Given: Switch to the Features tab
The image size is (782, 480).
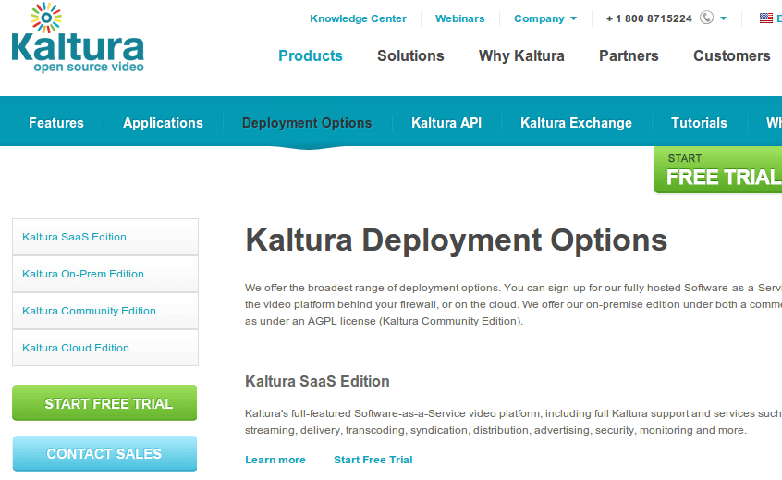Looking at the screenshot, I should pyautogui.click(x=56, y=123).
